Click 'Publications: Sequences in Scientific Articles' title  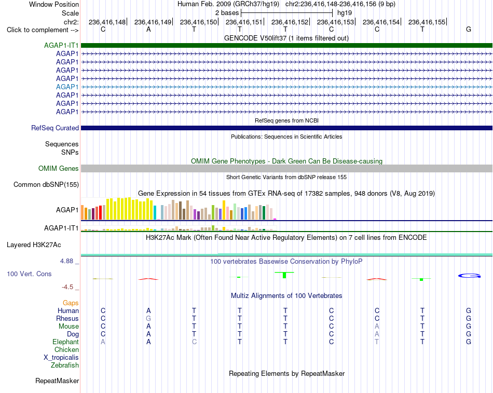pos(286,137)
